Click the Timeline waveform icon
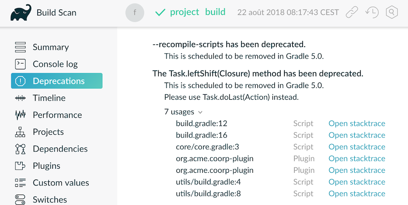The height and width of the screenshot is (205, 408). click(20, 98)
